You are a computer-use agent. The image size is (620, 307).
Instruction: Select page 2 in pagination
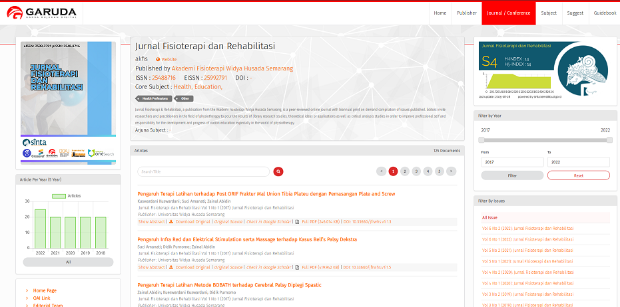click(x=404, y=171)
